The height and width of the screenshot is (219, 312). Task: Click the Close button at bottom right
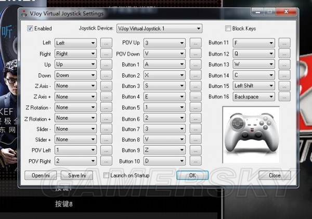[x=275, y=175]
